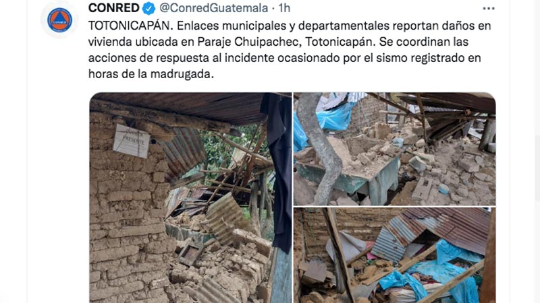Open the CONRED profile avatar
540x303 pixels.
click(59, 20)
